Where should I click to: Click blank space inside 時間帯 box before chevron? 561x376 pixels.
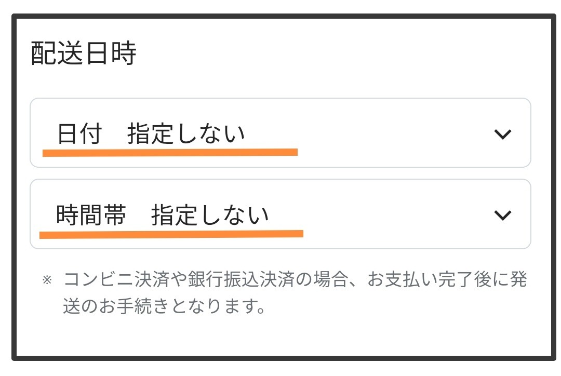click(390, 214)
